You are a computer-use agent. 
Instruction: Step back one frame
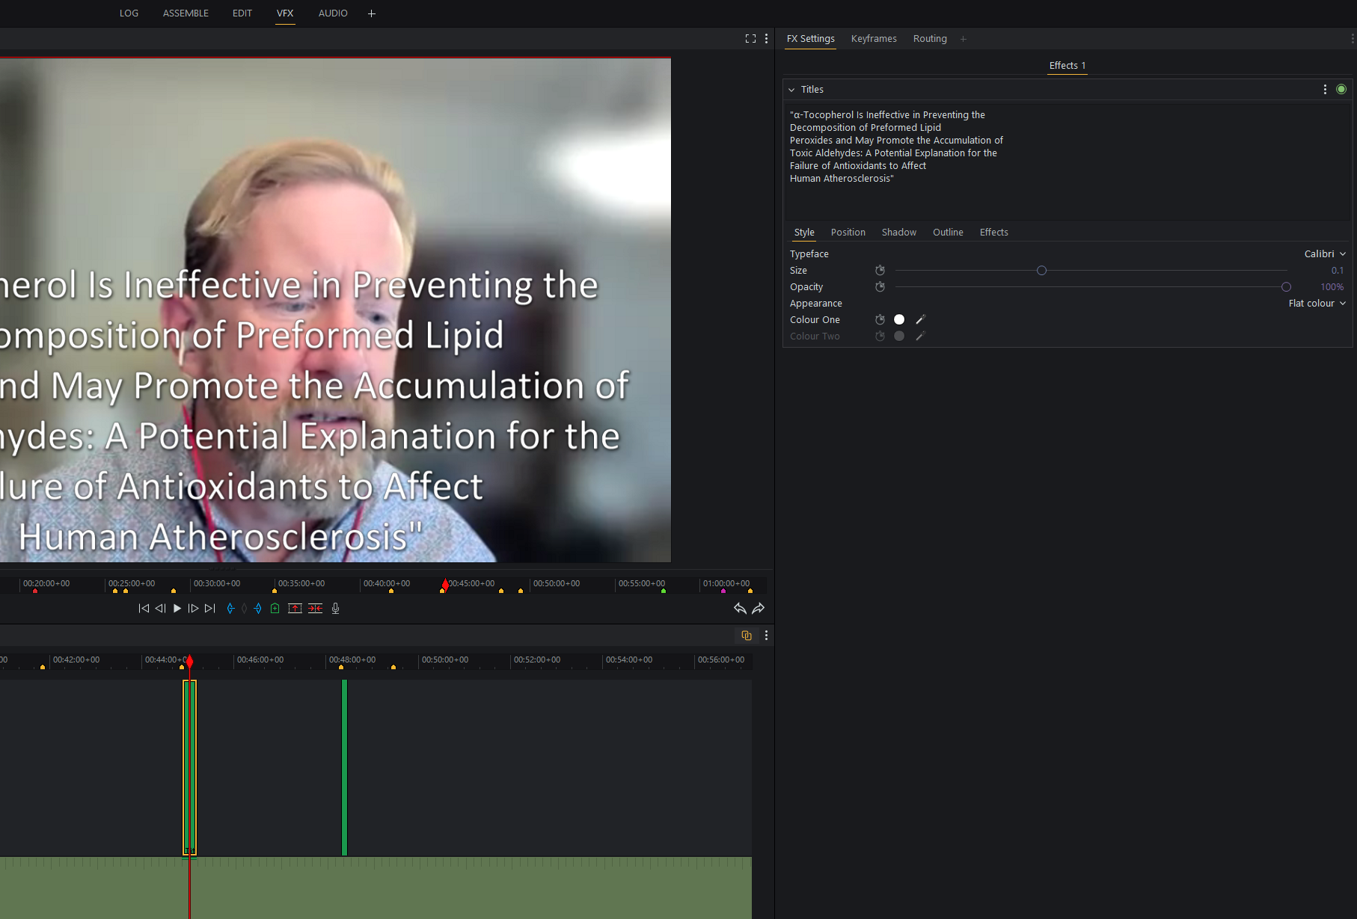click(x=160, y=609)
